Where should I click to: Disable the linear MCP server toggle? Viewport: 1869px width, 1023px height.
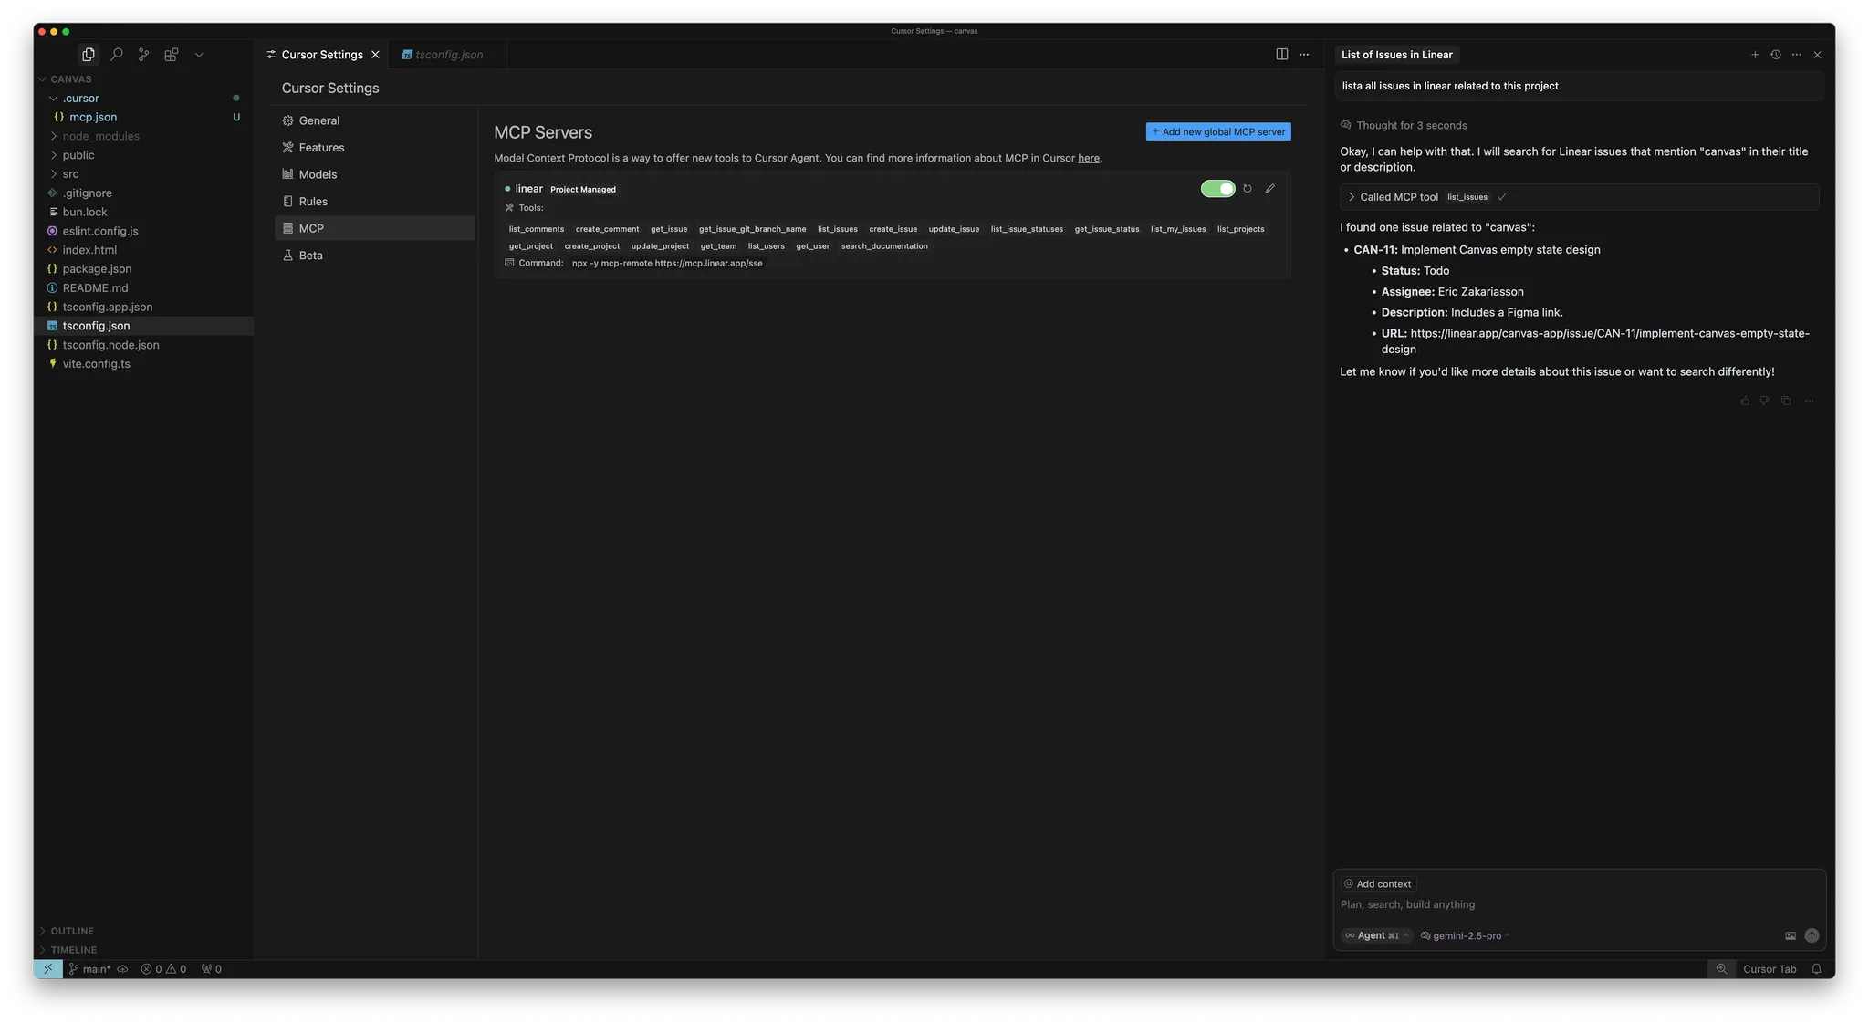coord(1217,189)
